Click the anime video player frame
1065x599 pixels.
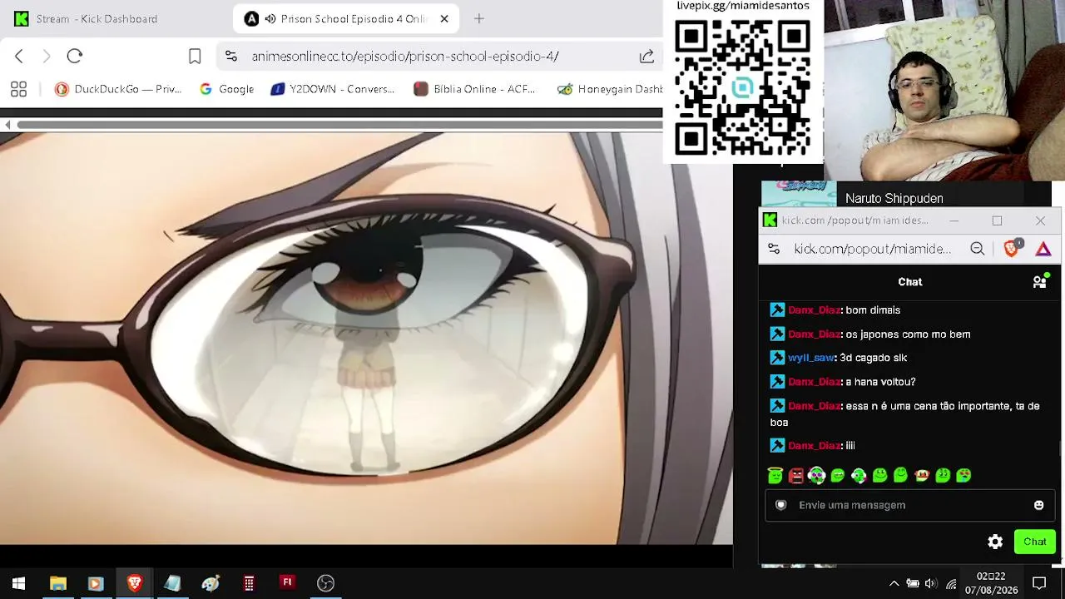[x=366, y=339]
